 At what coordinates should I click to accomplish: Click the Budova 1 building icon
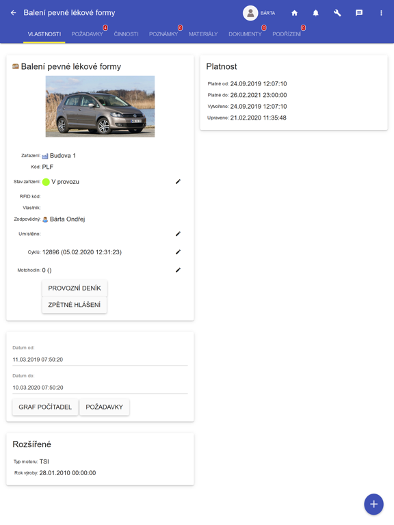point(45,156)
